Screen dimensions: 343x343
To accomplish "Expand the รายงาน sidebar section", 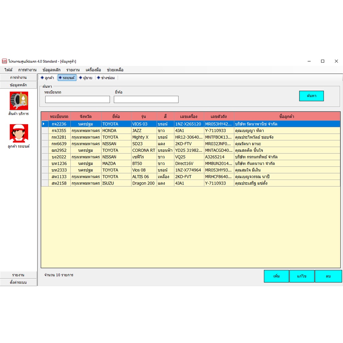I will (18, 275).
